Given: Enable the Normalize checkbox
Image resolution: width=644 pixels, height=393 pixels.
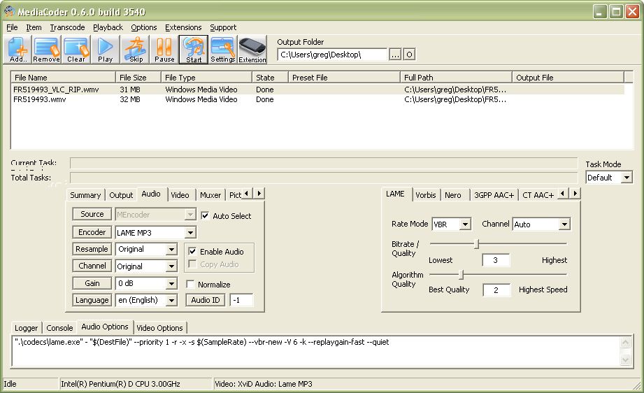Looking at the screenshot, I should click(191, 285).
